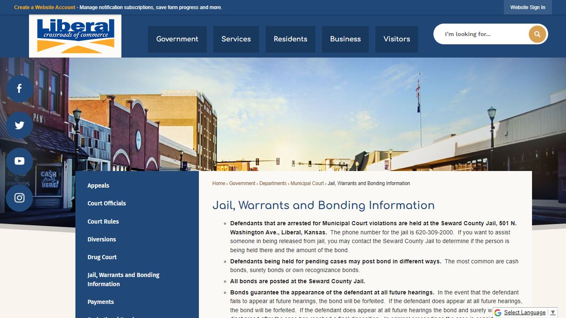Click the search magnifier button
This screenshot has height=318, width=566.
click(537, 34)
